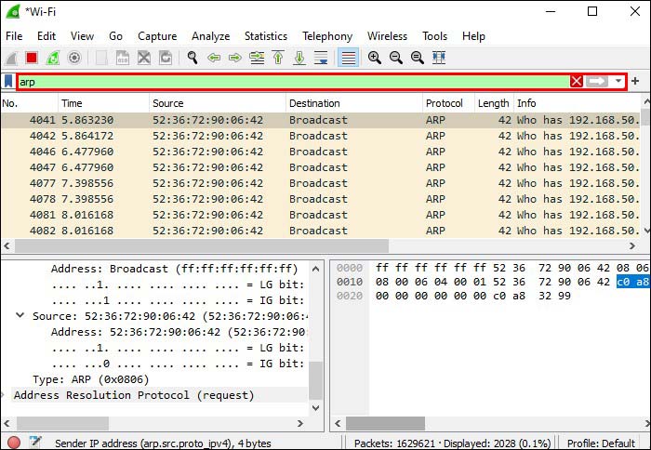Open the Statistics menu
The height and width of the screenshot is (450, 651).
tap(266, 36)
